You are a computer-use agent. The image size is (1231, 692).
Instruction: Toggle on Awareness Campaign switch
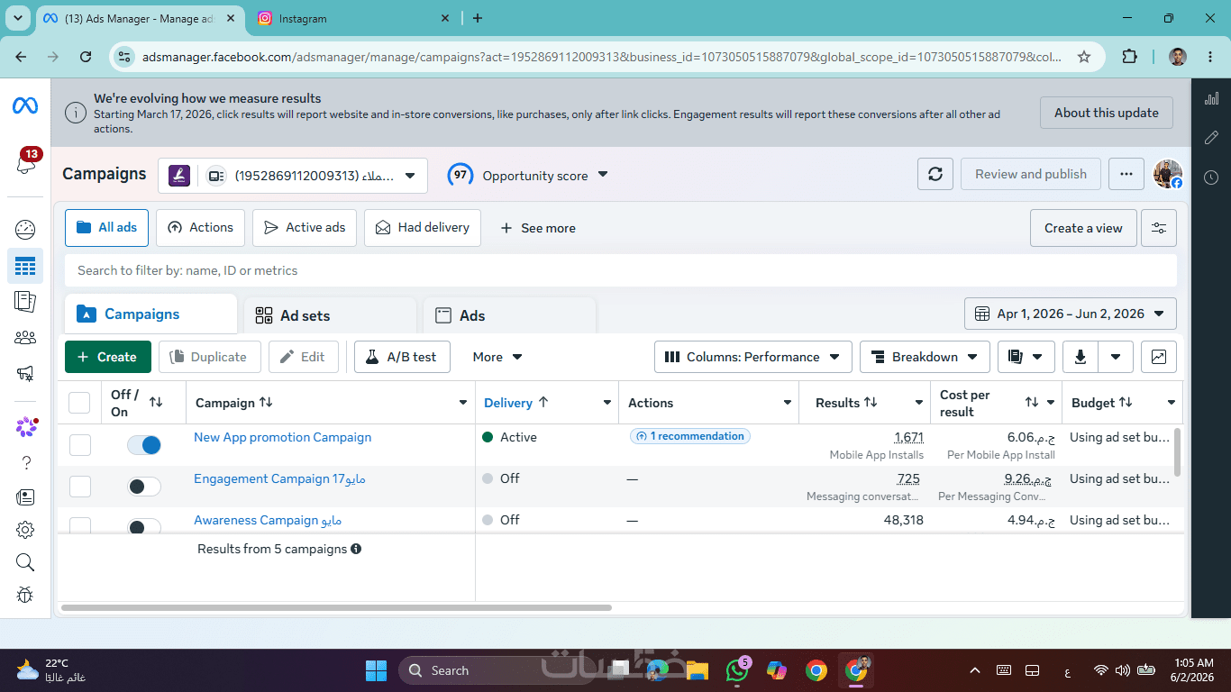point(144,527)
